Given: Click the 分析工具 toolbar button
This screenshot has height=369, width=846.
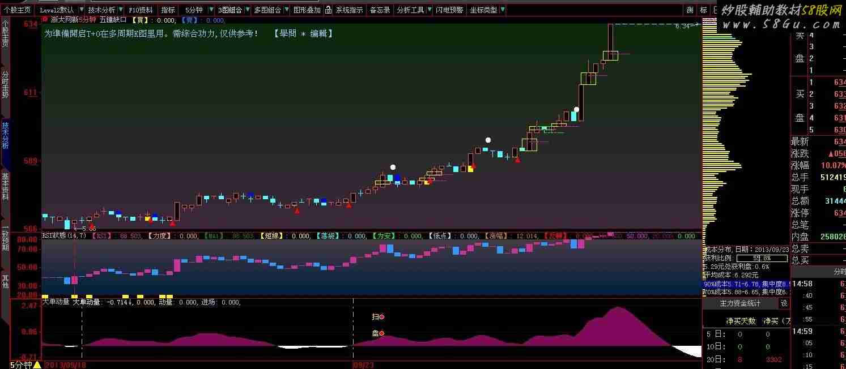Looking at the screenshot, I should 410,10.
